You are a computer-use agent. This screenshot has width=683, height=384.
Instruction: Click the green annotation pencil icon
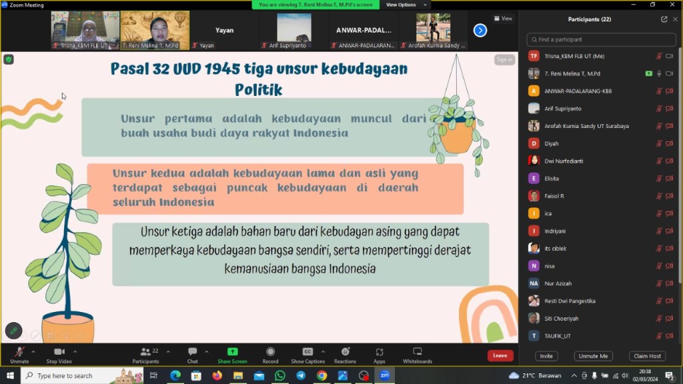pos(13,331)
